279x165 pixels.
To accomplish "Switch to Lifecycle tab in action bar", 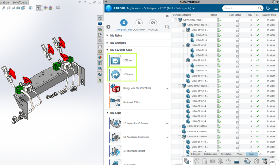I will point(195,154).
